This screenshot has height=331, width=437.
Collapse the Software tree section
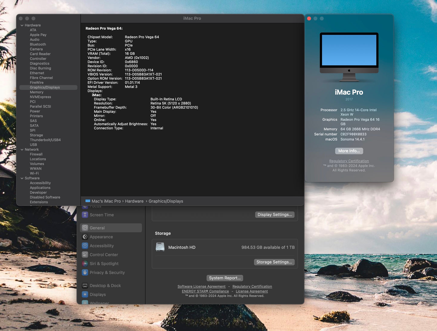pyautogui.click(x=22, y=178)
